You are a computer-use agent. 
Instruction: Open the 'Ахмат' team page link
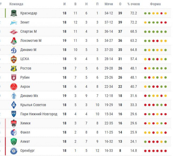coord(25,141)
